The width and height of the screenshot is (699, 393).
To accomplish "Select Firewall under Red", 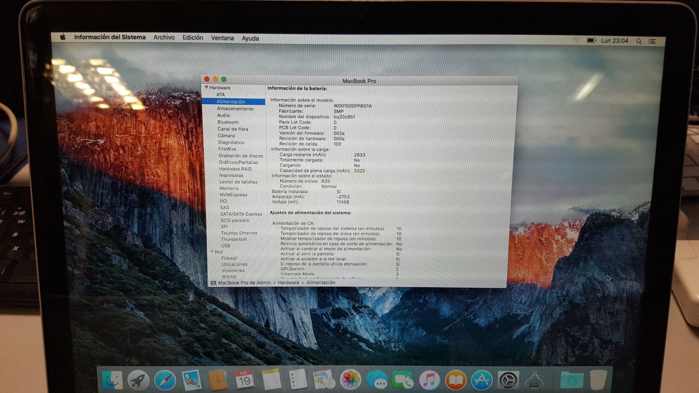I will tap(229, 258).
